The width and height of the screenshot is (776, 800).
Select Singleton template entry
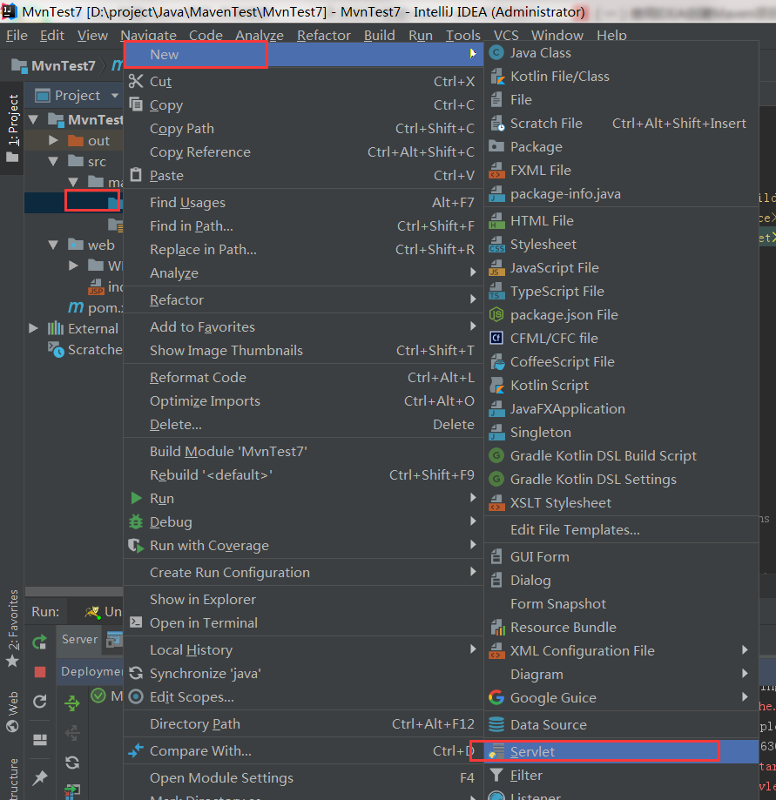coord(621,432)
